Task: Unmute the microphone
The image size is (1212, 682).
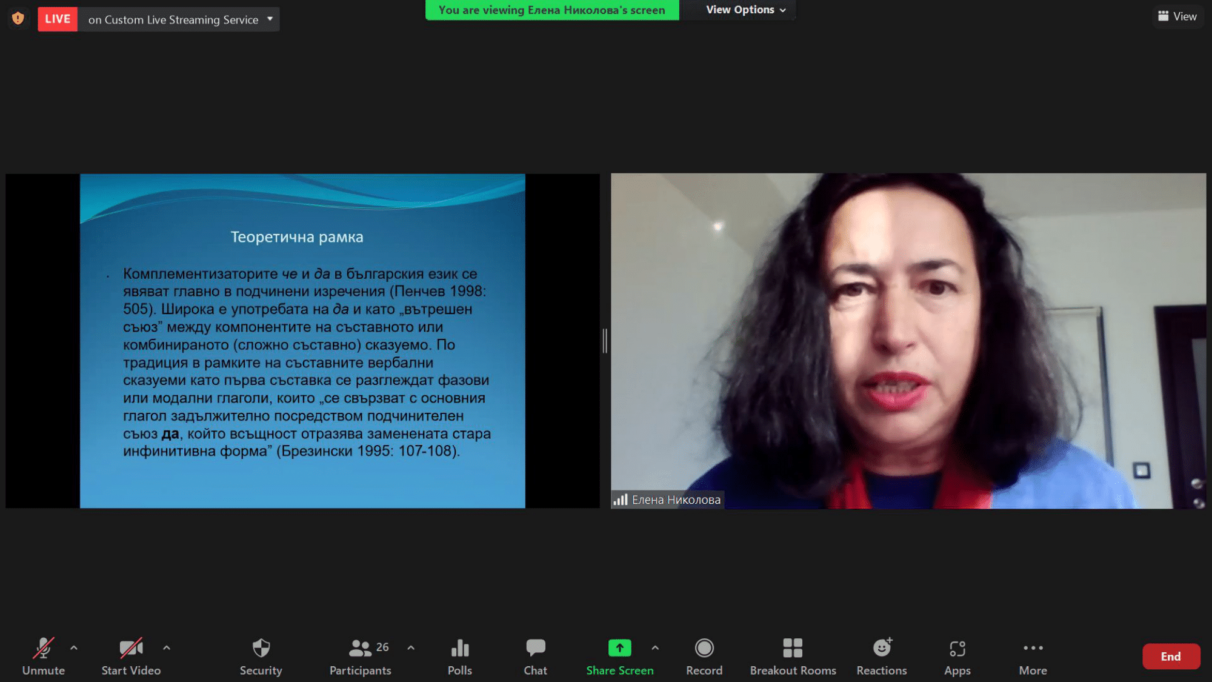Action: (x=43, y=656)
